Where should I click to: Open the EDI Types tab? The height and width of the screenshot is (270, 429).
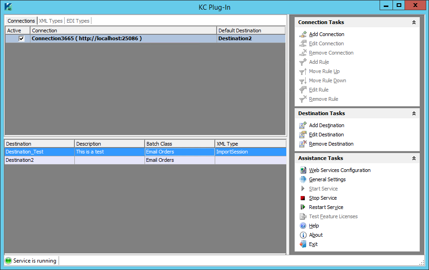coord(78,21)
